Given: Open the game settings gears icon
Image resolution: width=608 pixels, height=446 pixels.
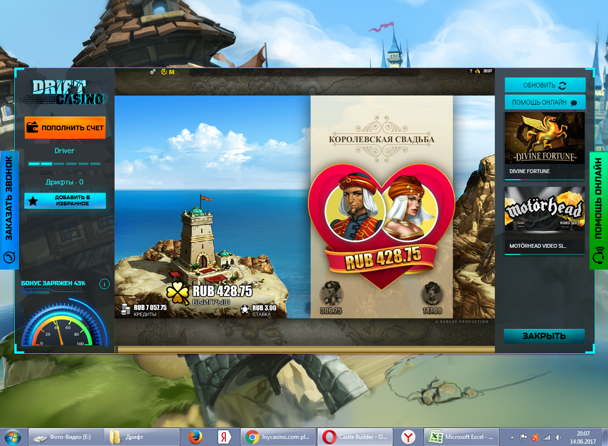Looking at the screenshot, I should tap(153, 72).
